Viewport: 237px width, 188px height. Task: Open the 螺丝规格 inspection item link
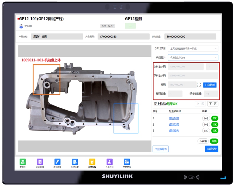coord(174,118)
